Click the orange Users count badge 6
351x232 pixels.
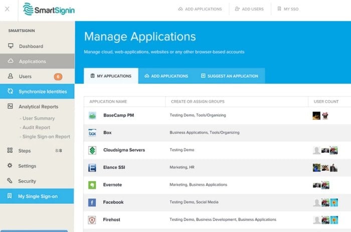point(58,77)
